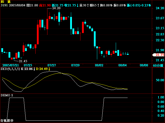Click the stock code 3191
The height and width of the screenshot is (123, 165).
point(4,5)
